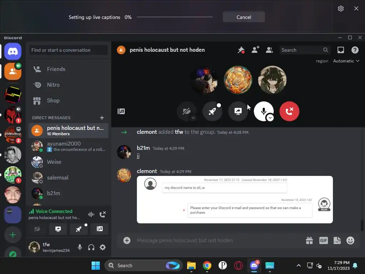Open salemsal direct message
Screen dimensions: 365x274
pyautogui.click(x=68, y=178)
